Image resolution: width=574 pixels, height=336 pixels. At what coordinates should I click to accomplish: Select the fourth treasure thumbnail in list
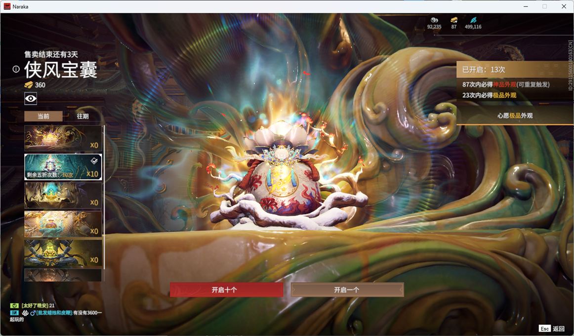coord(63,224)
